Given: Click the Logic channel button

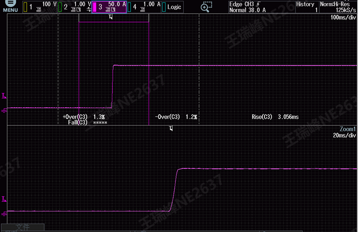Looking at the screenshot, I should coord(171,7).
